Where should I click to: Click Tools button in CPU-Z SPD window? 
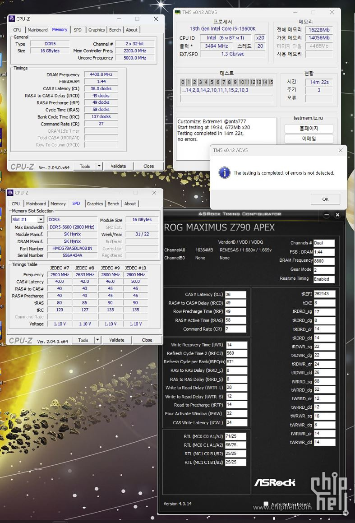(83, 340)
